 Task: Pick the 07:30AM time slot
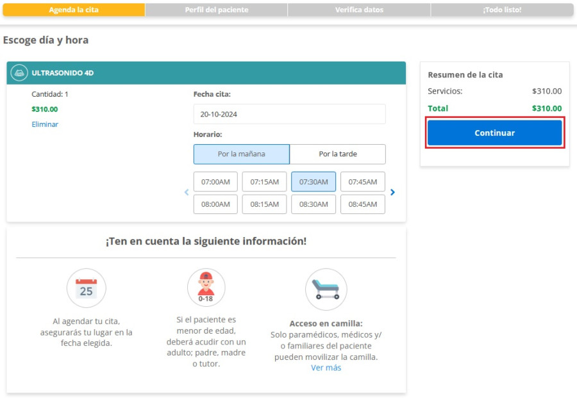pyautogui.click(x=314, y=182)
